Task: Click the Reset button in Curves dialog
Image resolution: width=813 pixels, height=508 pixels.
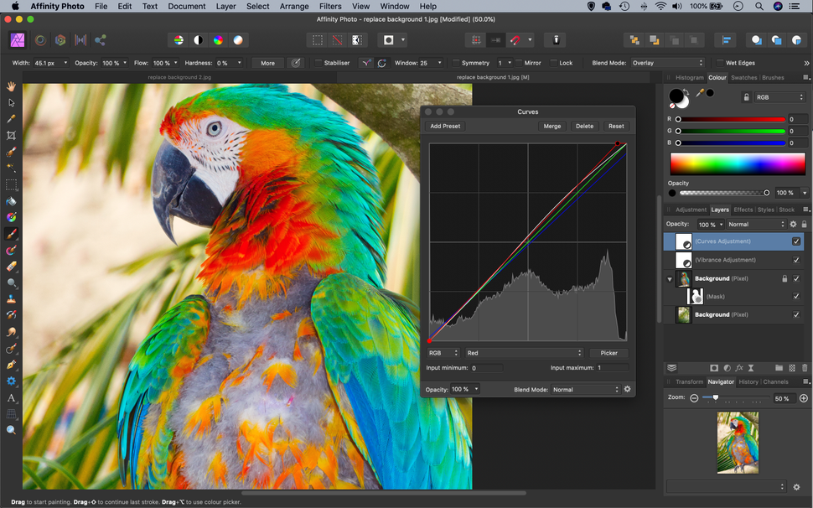Action: pos(616,126)
